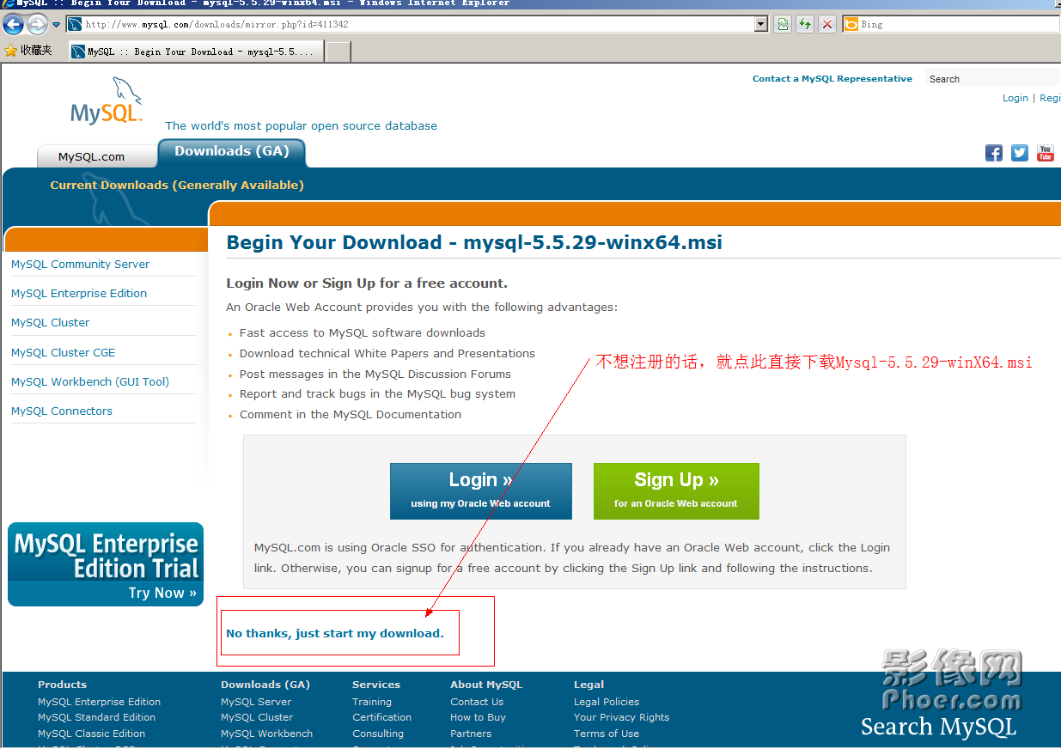Click the green Refresh page icon
This screenshot has height=749, width=1061.
(805, 24)
